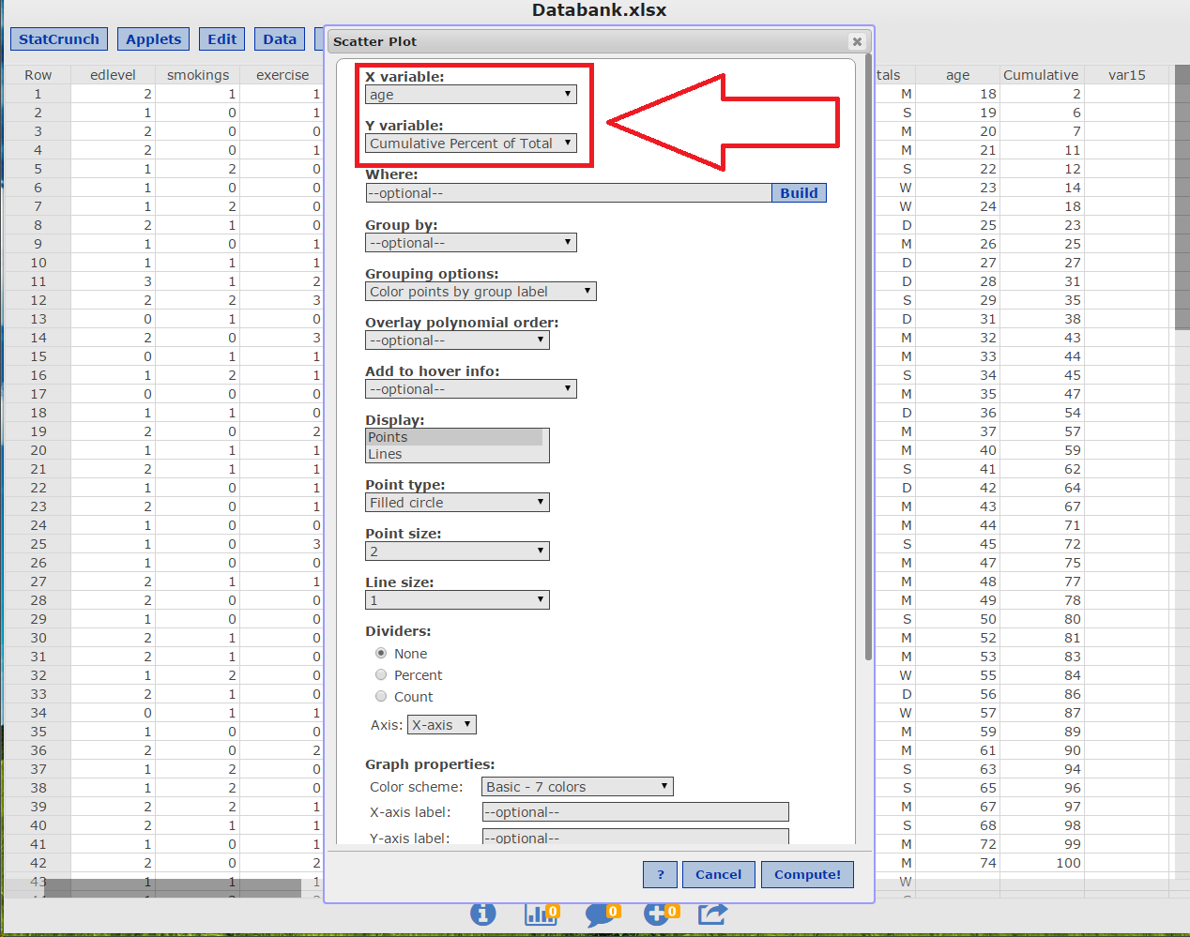Viewport: 1190px width, 937px height.
Task: Open the Color scheme dropdown
Action: pyautogui.click(x=577, y=787)
